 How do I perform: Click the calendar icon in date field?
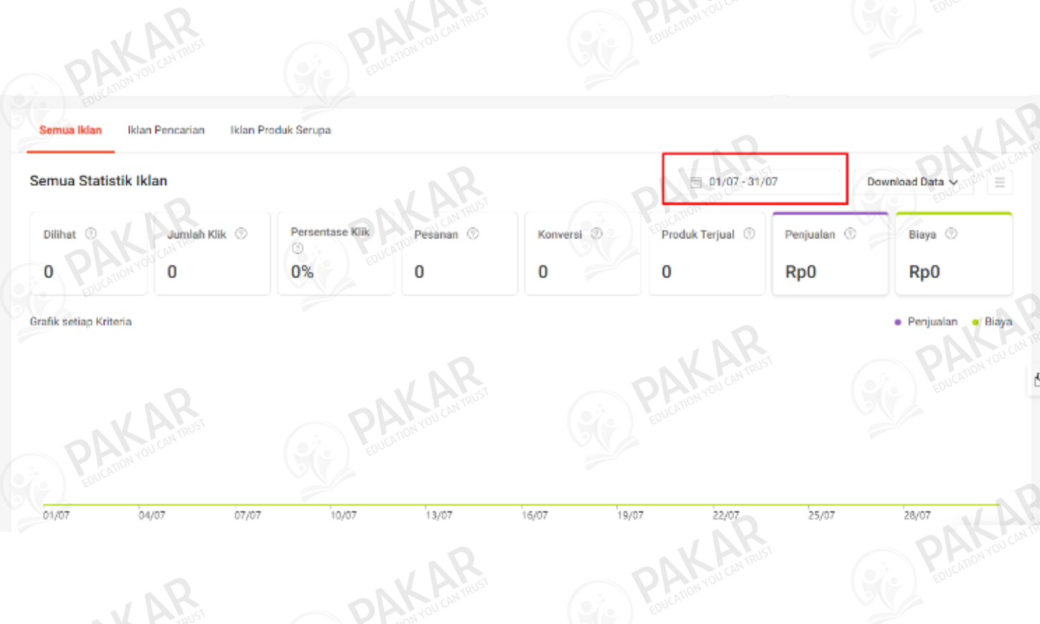696,182
